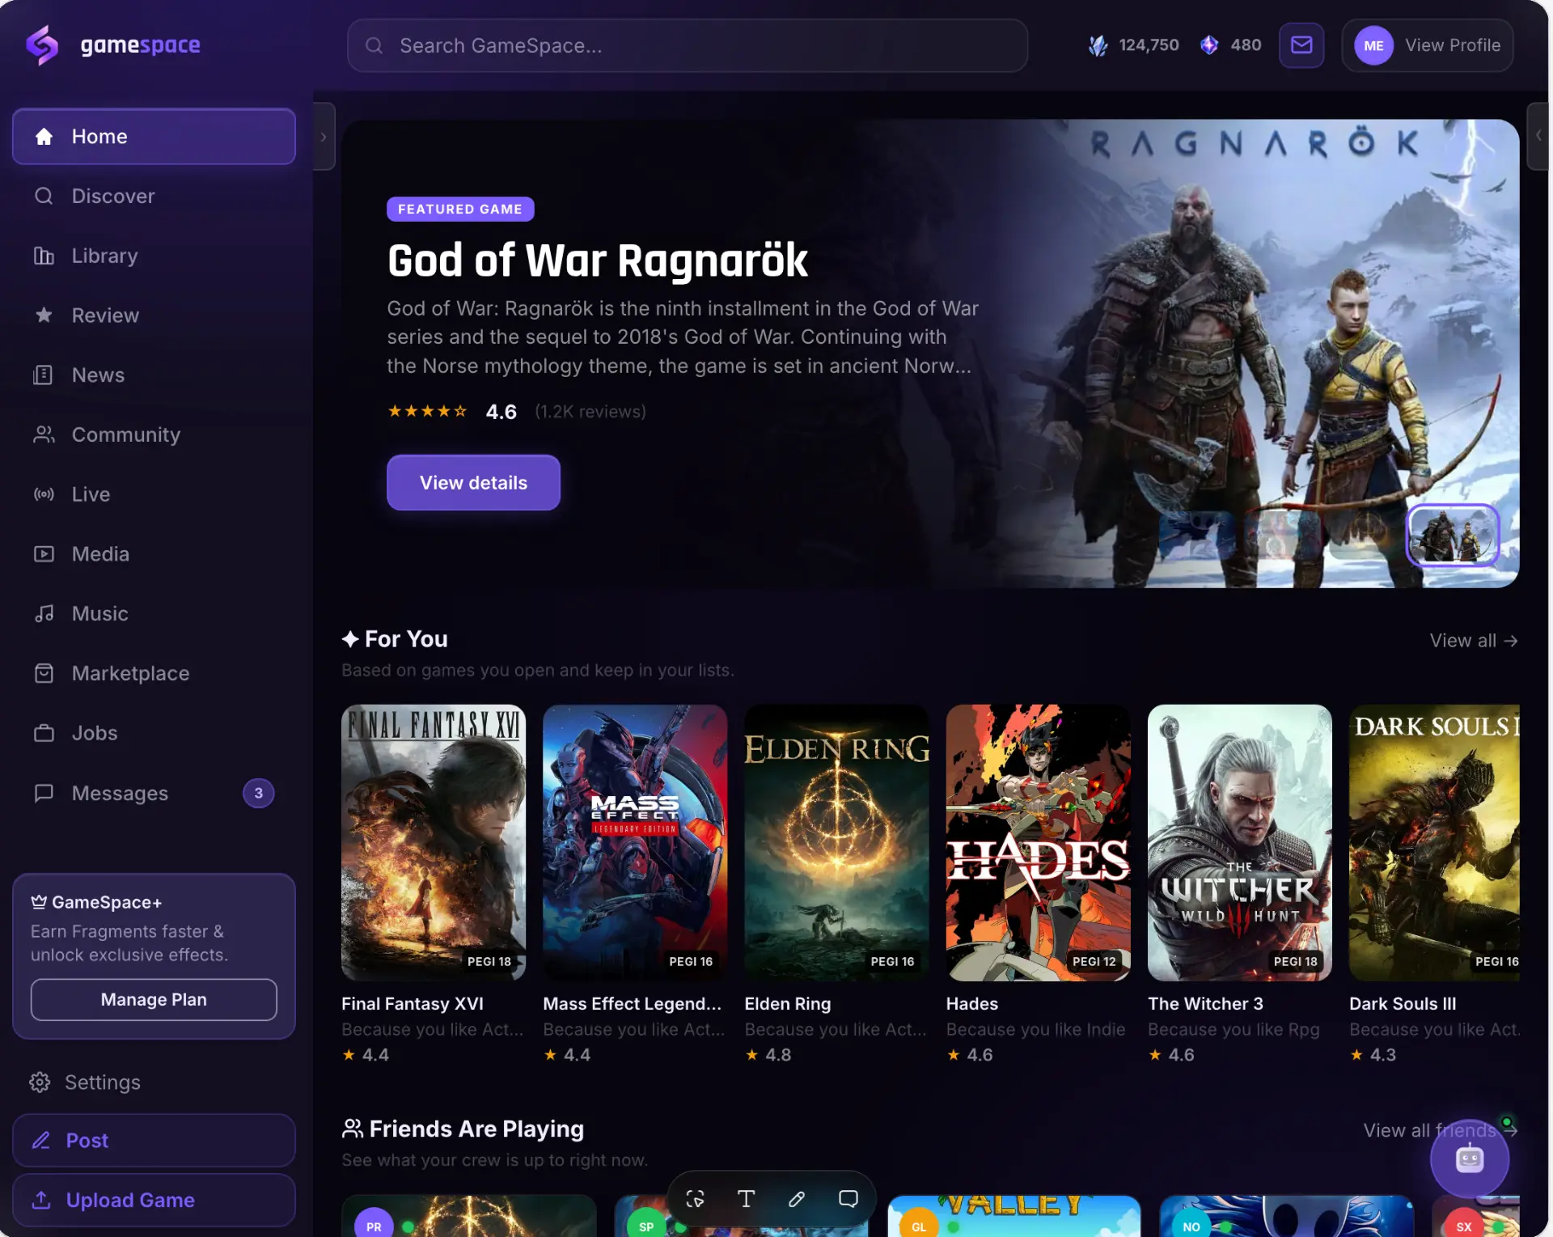Viewport: 1553px width, 1237px height.
Task: Click the Hades title text
Action: point(972,1003)
